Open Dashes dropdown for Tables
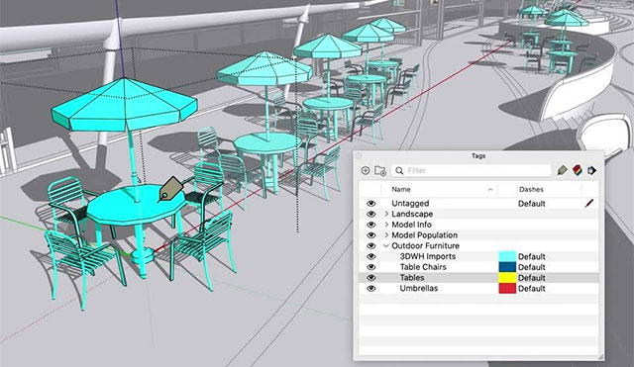Screen dimensions: 634x367 tap(532, 278)
